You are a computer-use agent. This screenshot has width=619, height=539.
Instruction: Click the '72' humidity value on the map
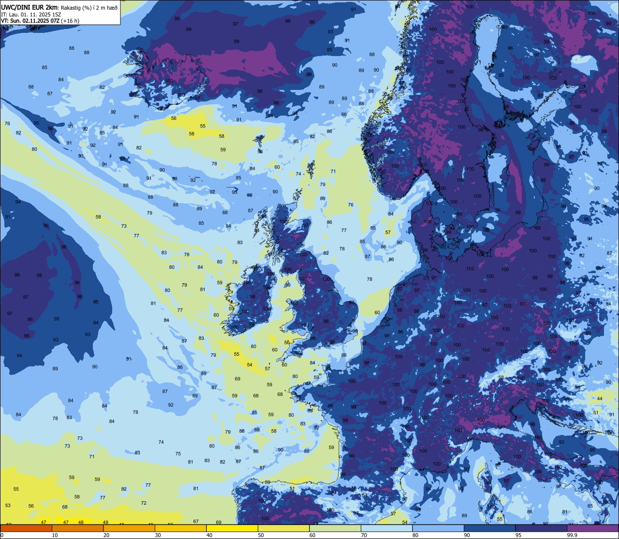tap(144, 503)
